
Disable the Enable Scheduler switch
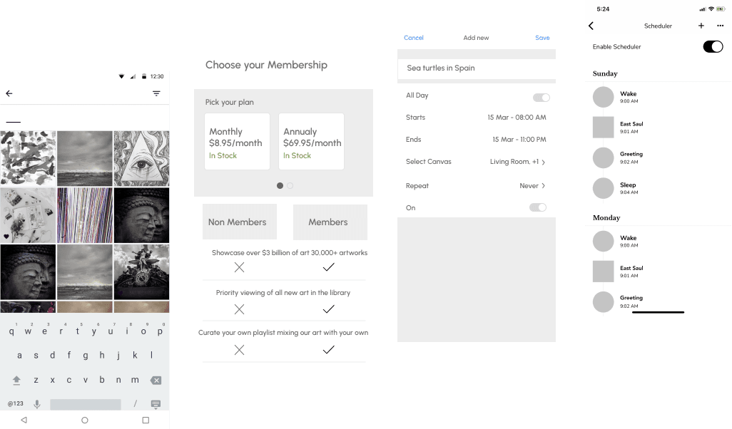(x=712, y=47)
